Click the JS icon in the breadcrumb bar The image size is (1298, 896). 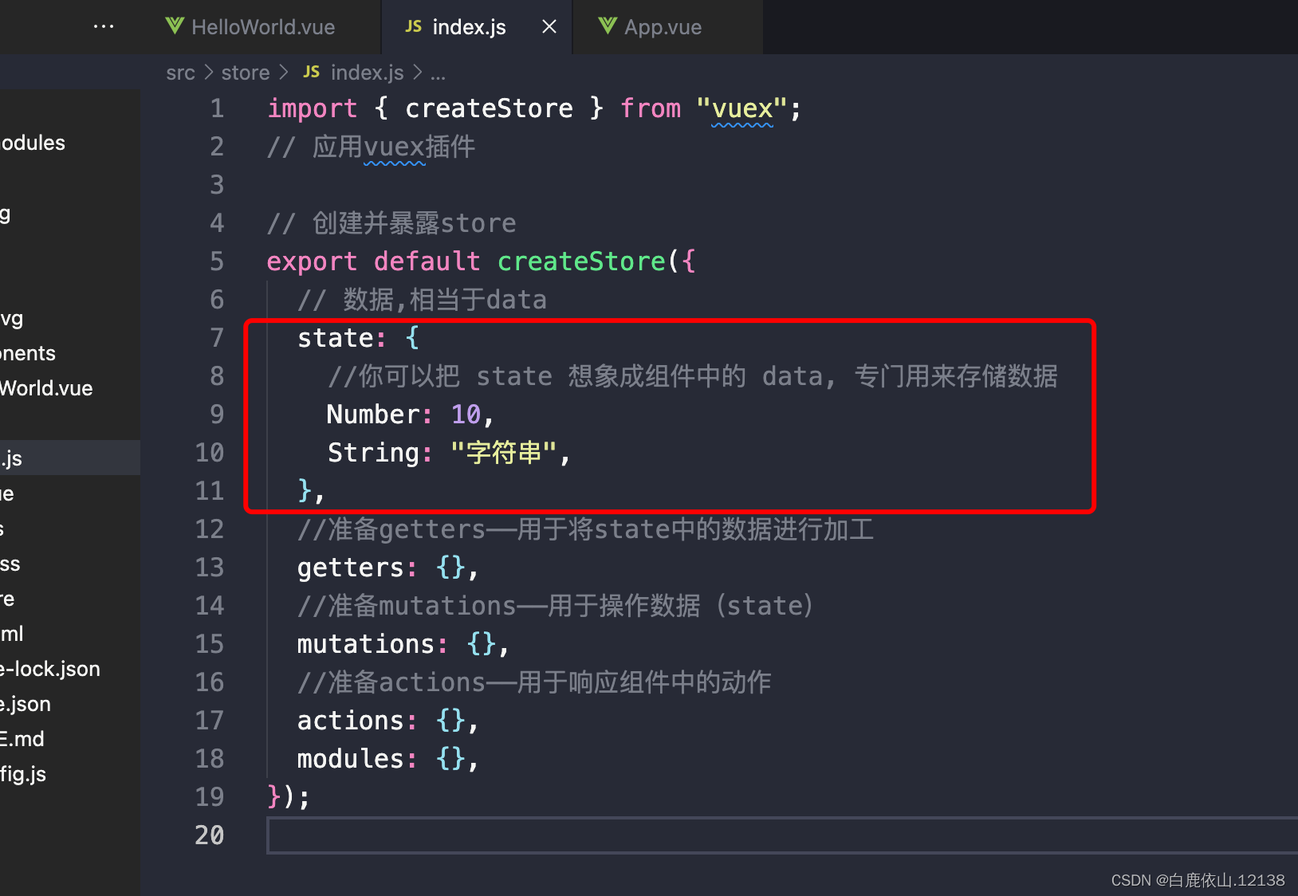[x=311, y=72]
